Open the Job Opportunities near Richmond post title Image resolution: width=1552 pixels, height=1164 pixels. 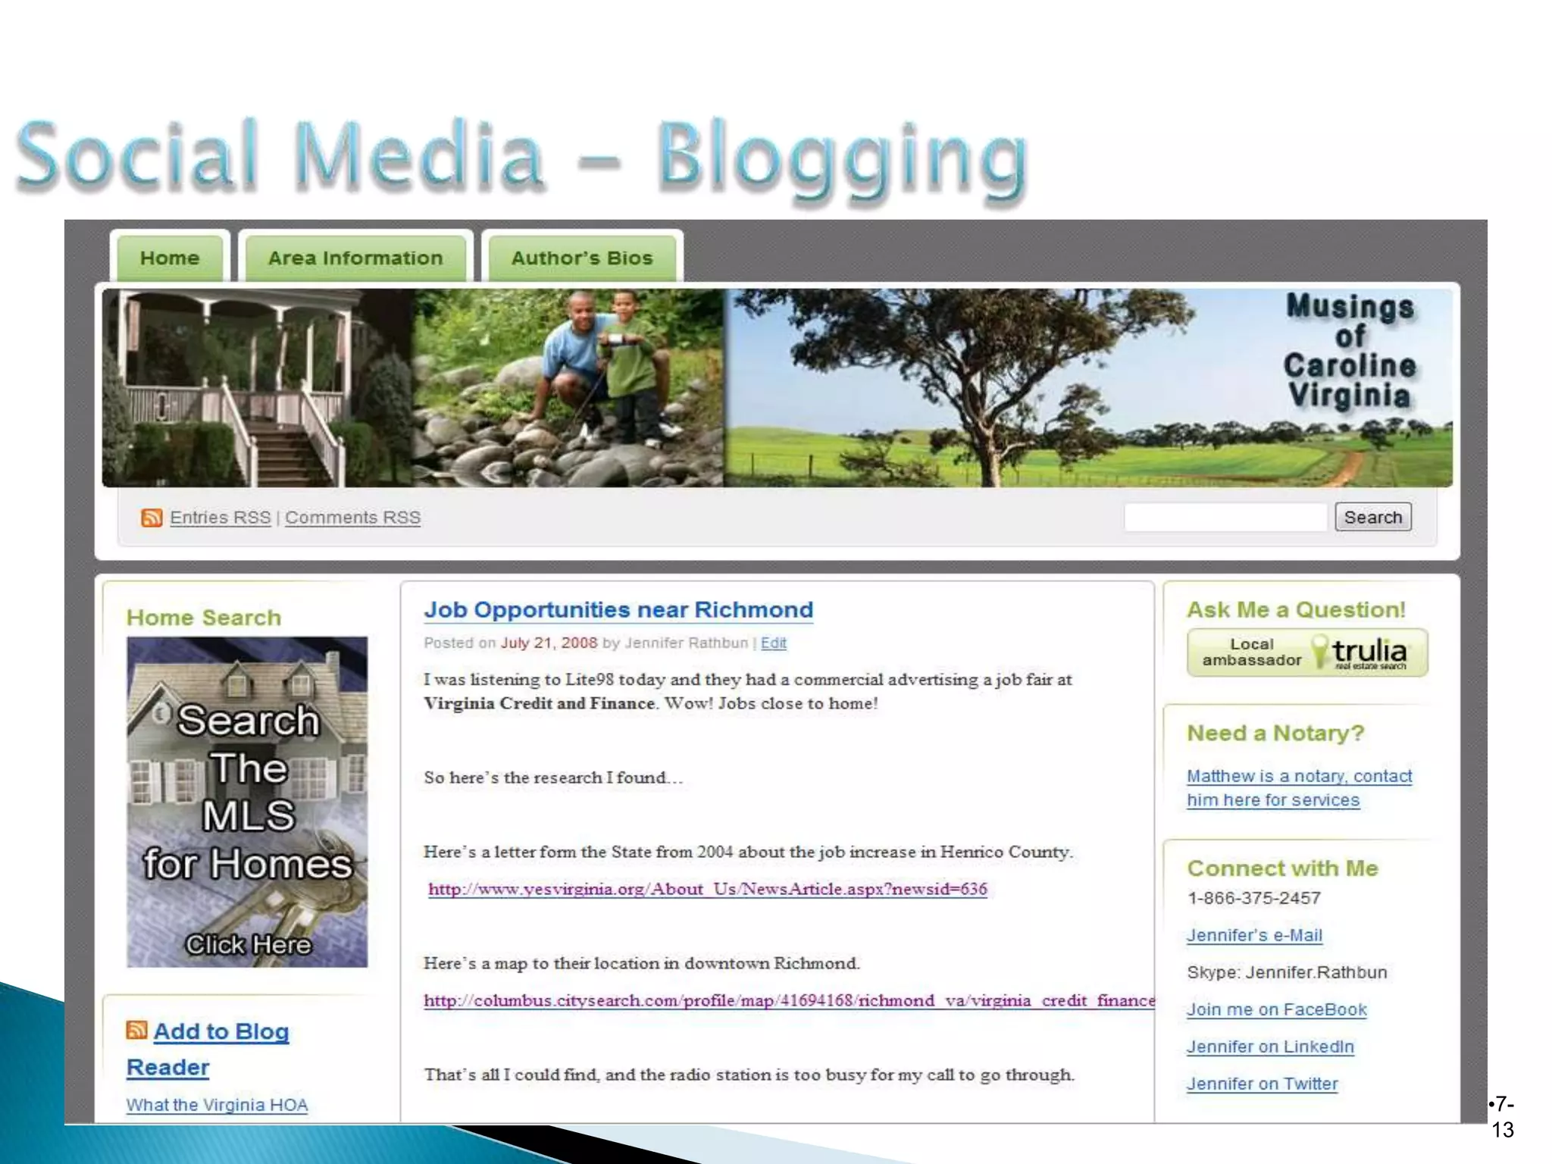618,610
